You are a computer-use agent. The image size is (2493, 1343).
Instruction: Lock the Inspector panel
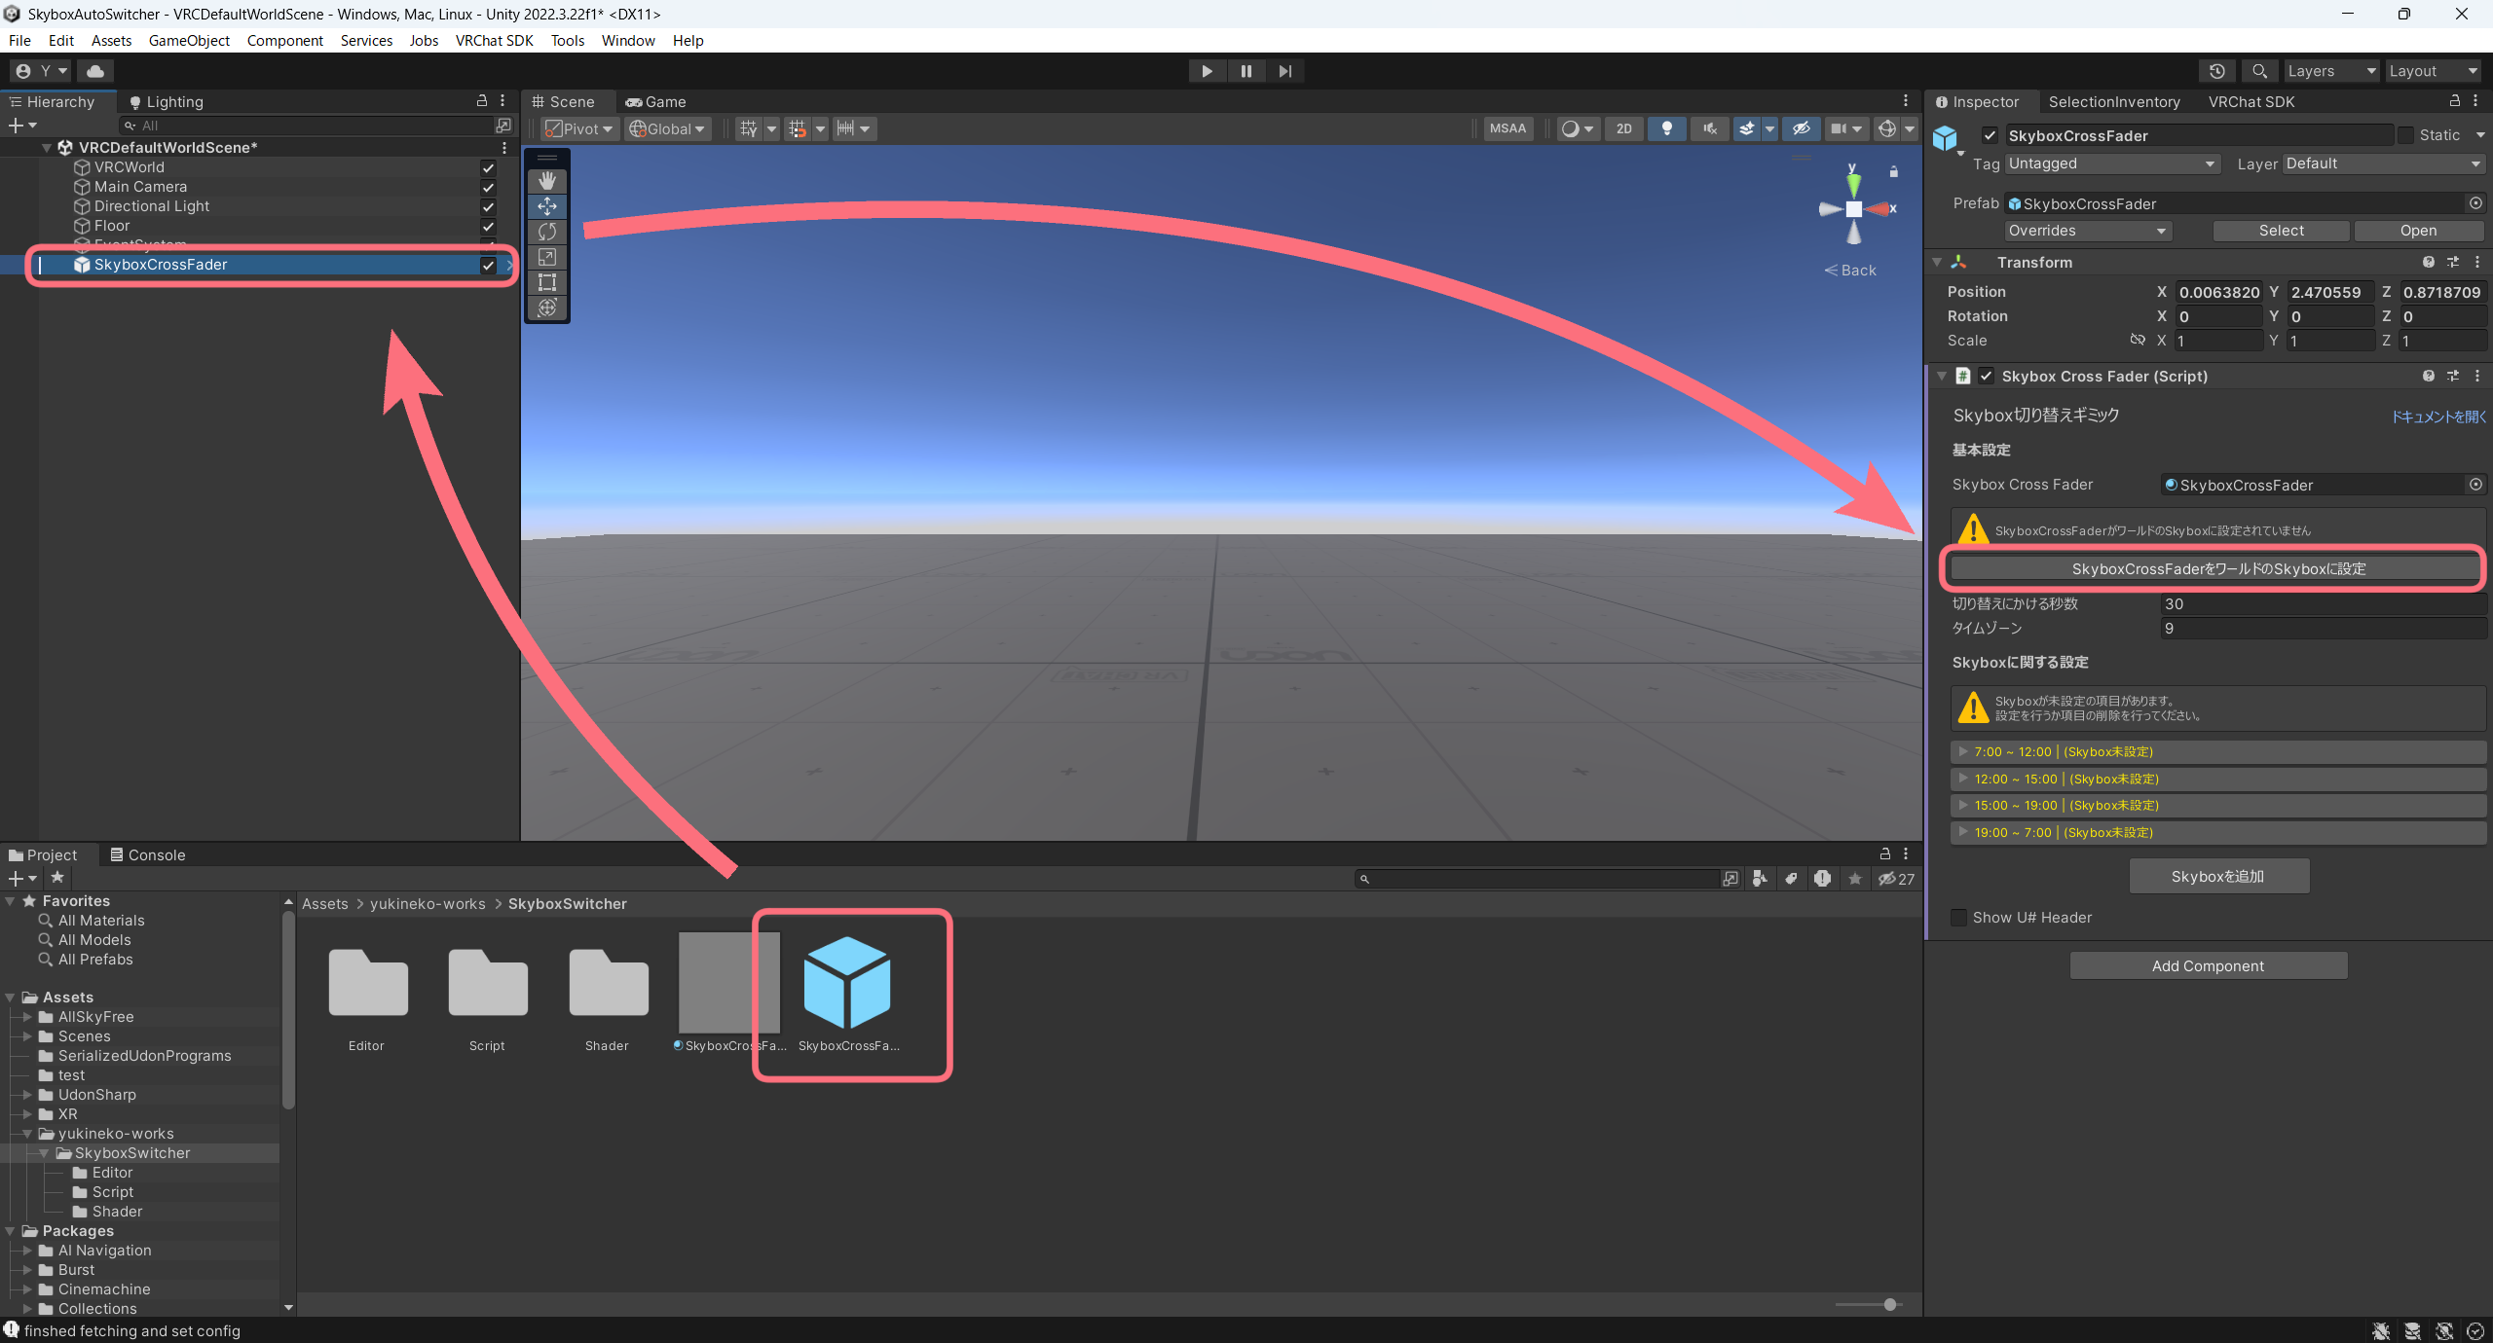[x=2455, y=101]
